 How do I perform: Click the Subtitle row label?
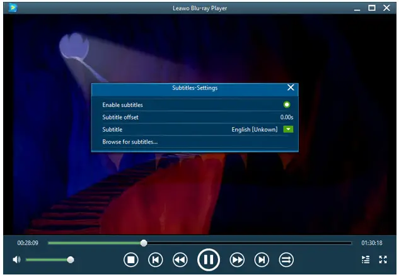pyautogui.click(x=112, y=129)
